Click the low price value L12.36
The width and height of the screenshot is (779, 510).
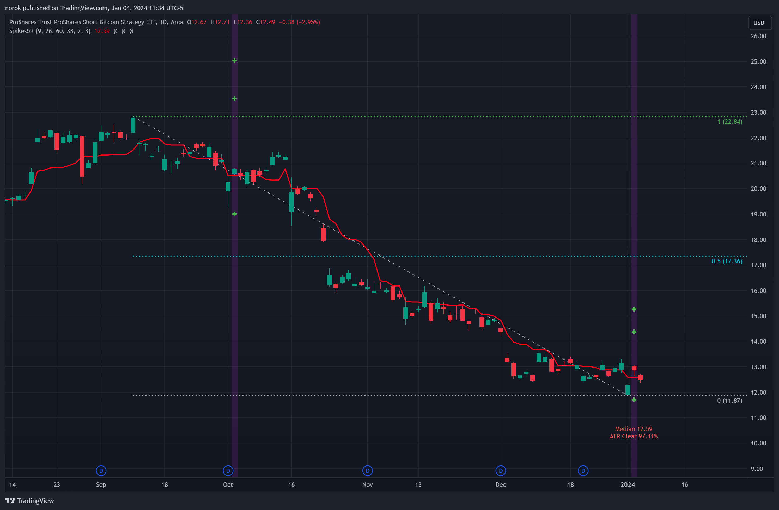[243, 22]
